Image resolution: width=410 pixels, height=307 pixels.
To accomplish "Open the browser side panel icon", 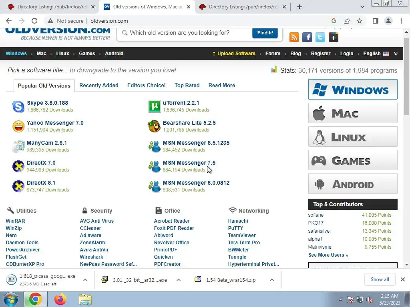I will [376, 21].
